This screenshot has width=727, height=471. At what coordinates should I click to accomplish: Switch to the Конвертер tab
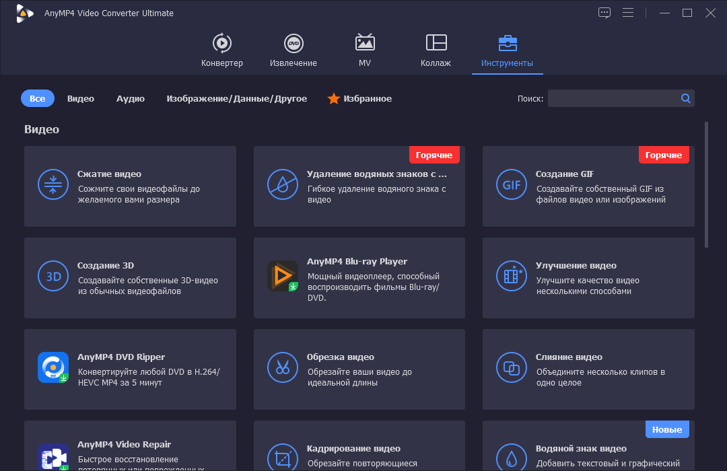coord(221,50)
